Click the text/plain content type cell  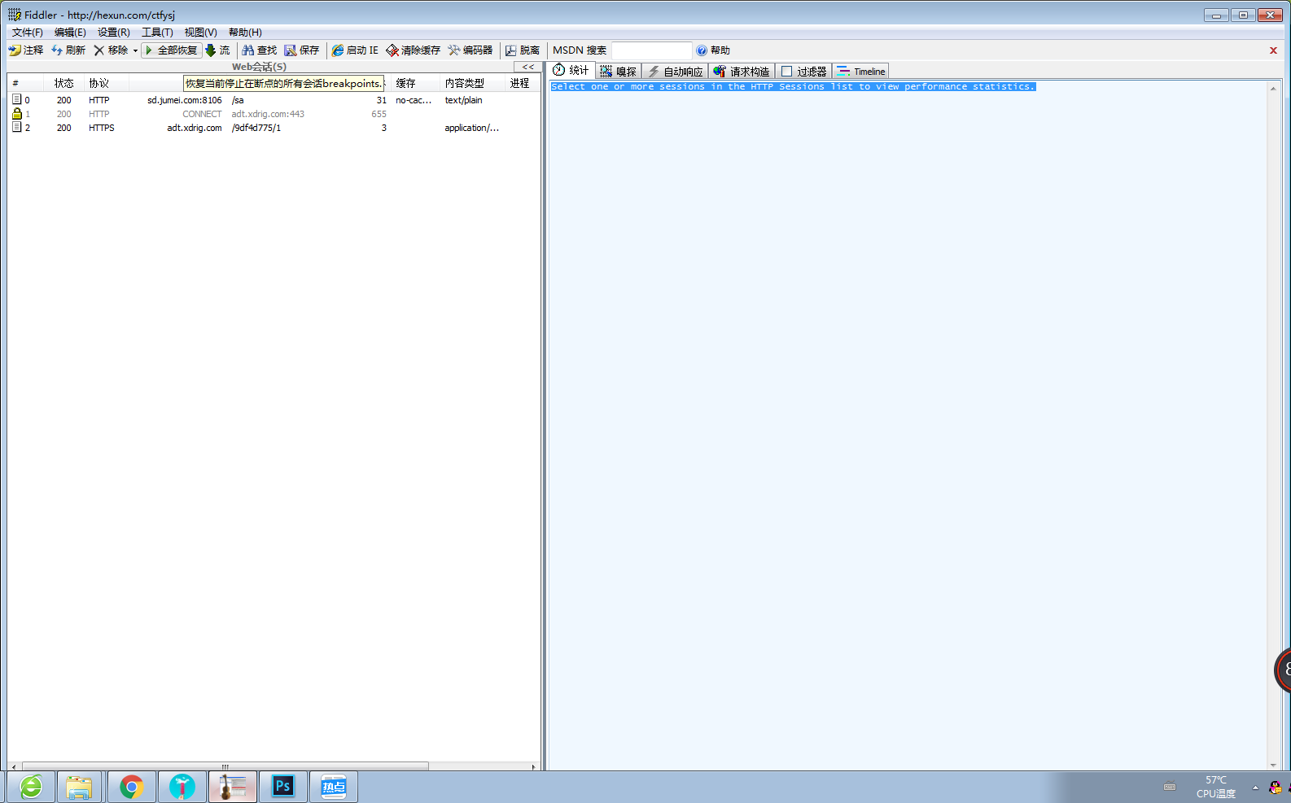[463, 100]
